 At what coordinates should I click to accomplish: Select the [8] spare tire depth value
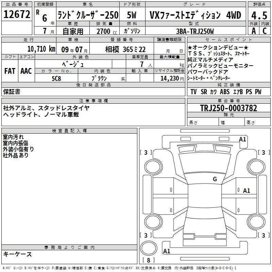coord(148,260)
